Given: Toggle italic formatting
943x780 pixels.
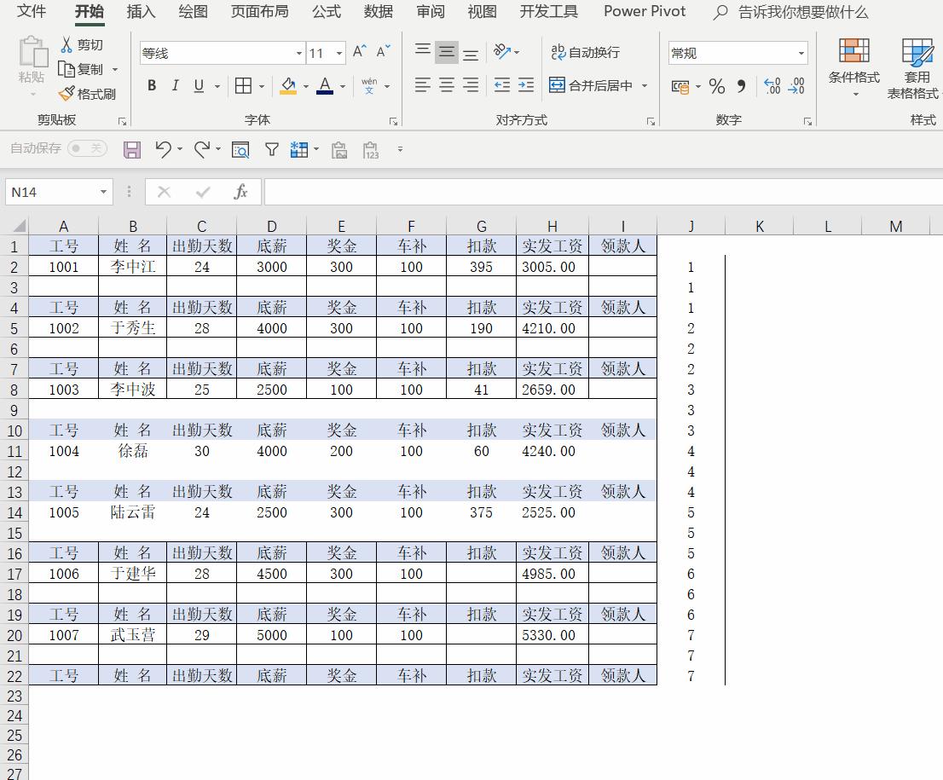Looking at the screenshot, I should [x=175, y=85].
